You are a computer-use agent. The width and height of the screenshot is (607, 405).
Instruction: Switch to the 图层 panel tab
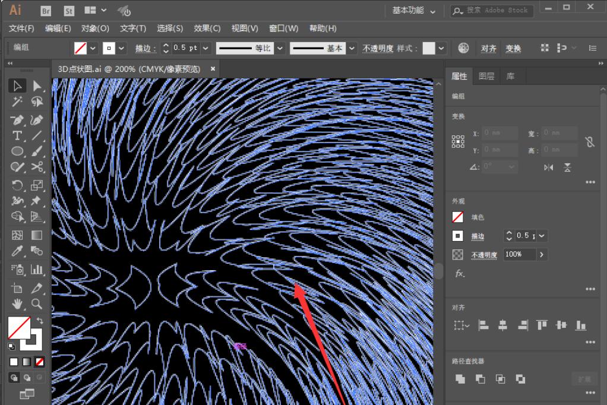tap(486, 76)
